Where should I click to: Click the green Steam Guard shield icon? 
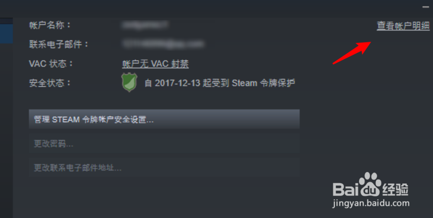click(129, 82)
